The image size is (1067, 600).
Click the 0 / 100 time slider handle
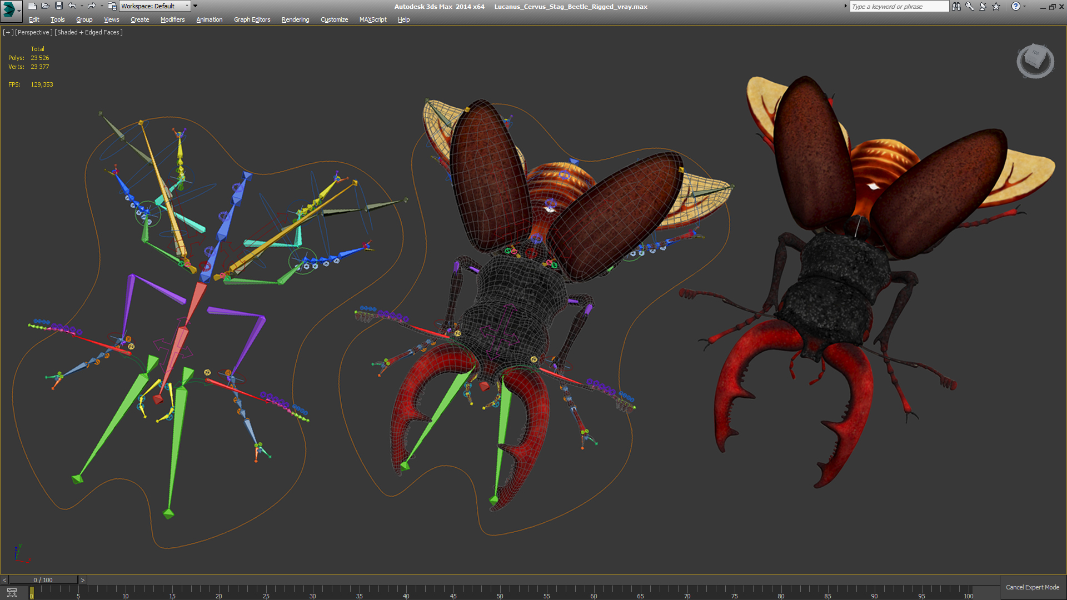pyautogui.click(x=43, y=580)
